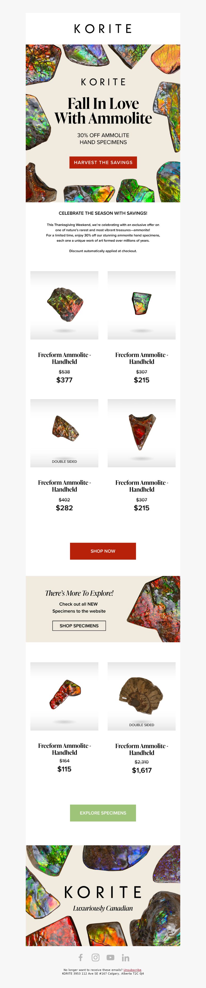Open the $377 ammolite specimen image
The width and height of the screenshot is (206, 988).
[x=64, y=305]
